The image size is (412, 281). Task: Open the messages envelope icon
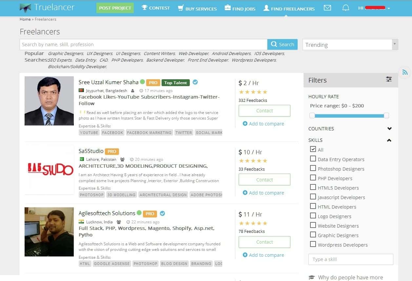click(327, 8)
